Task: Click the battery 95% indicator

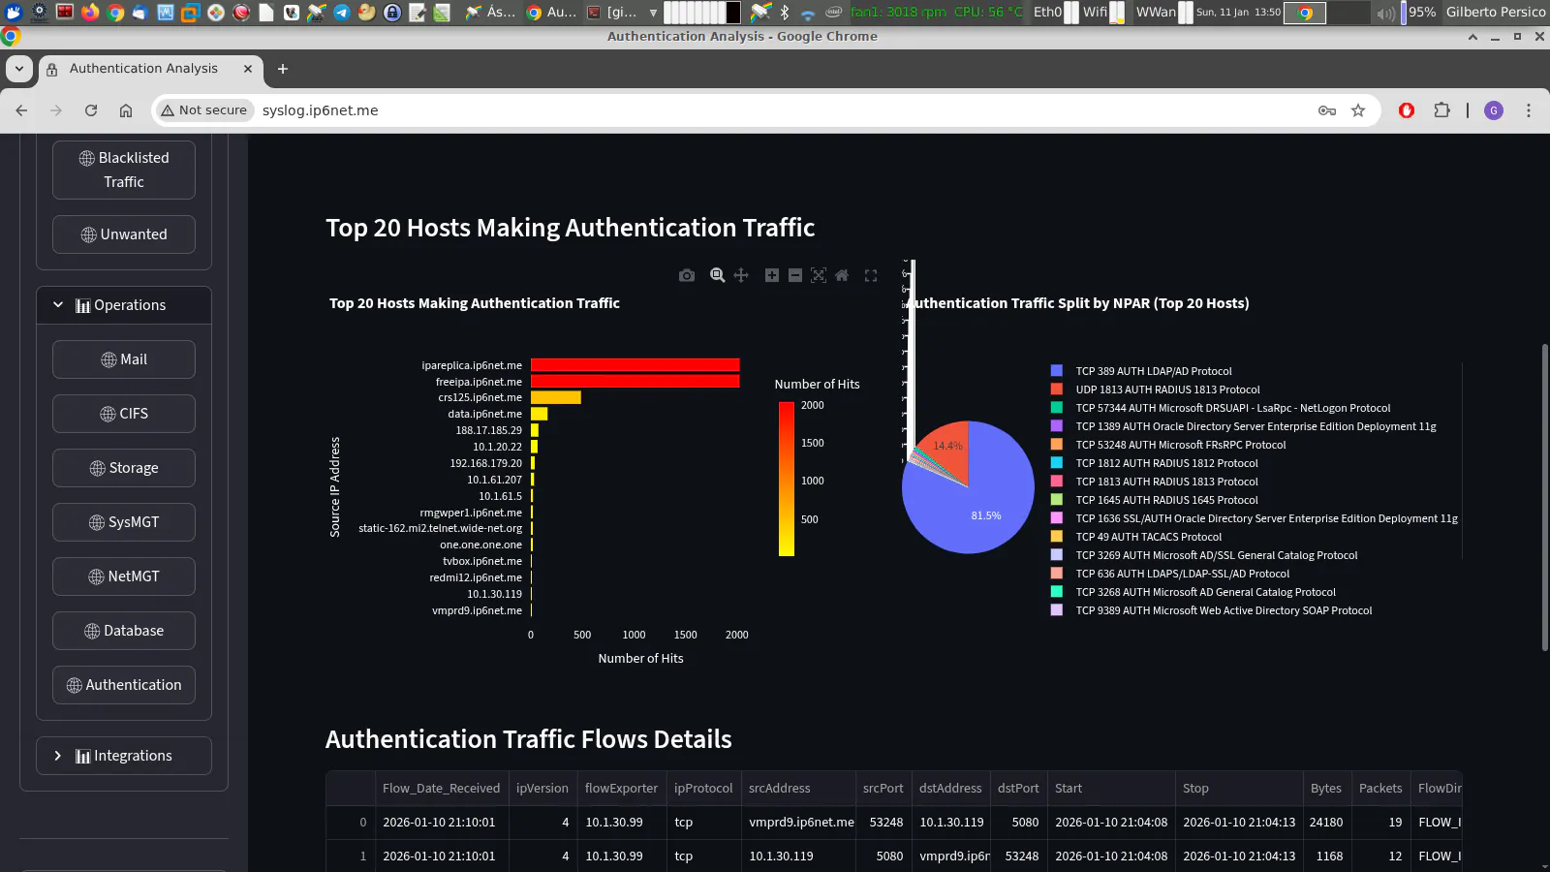Action: (1418, 13)
